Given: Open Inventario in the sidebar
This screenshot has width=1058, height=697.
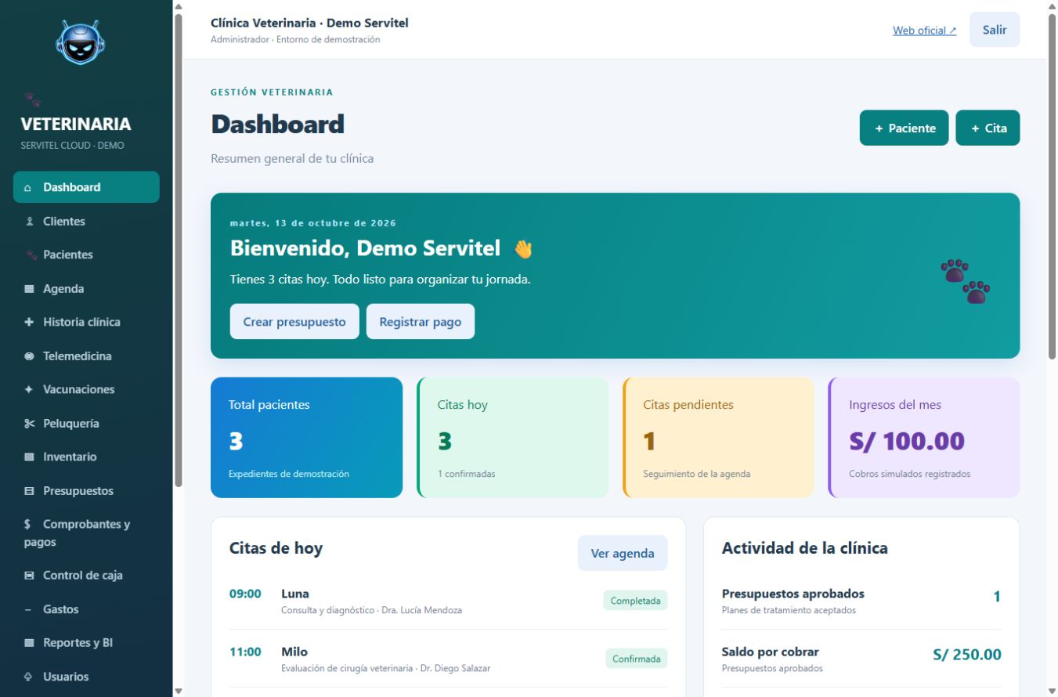Looking at the screenshot, I should tap(86, 457).
